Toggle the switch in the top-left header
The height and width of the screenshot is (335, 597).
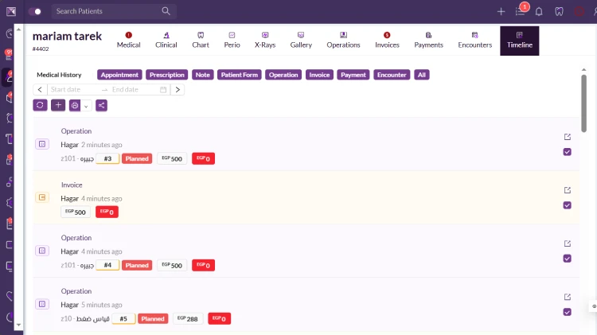click(x=35, y=12)
